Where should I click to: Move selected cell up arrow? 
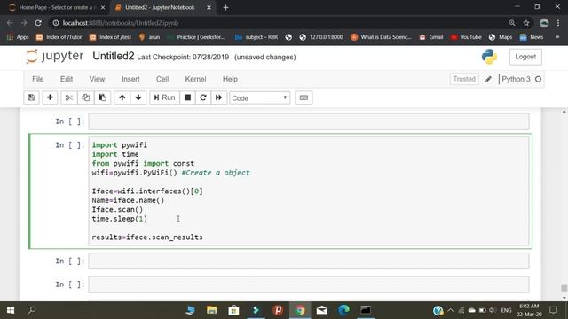[122, 97]
